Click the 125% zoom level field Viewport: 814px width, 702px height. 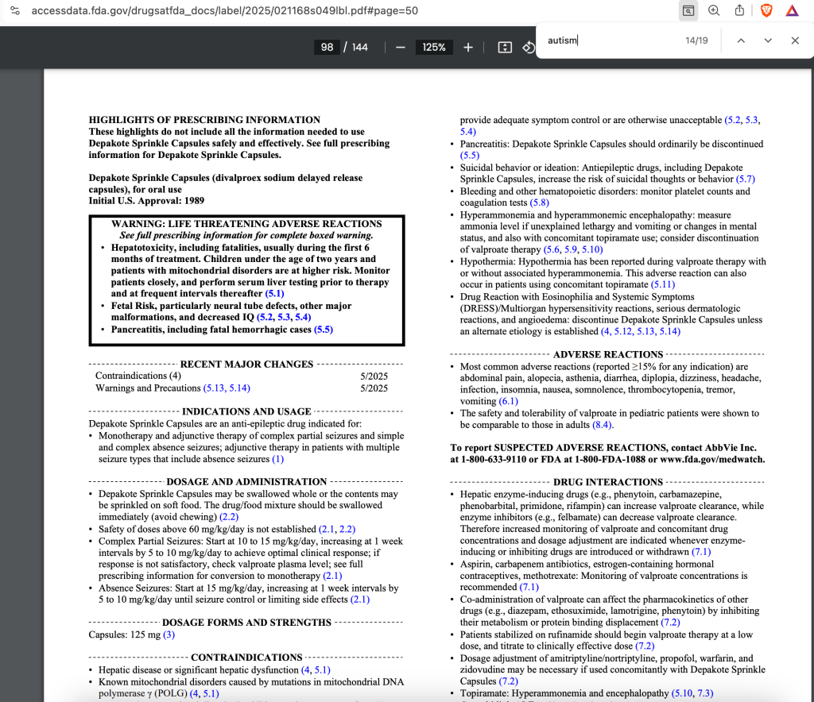coord(434,47)
